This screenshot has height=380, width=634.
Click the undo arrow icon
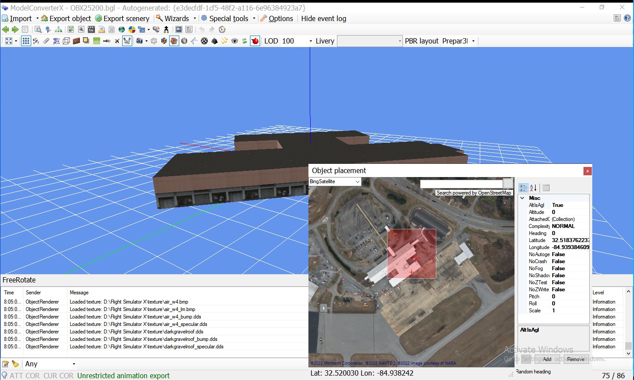202,29
